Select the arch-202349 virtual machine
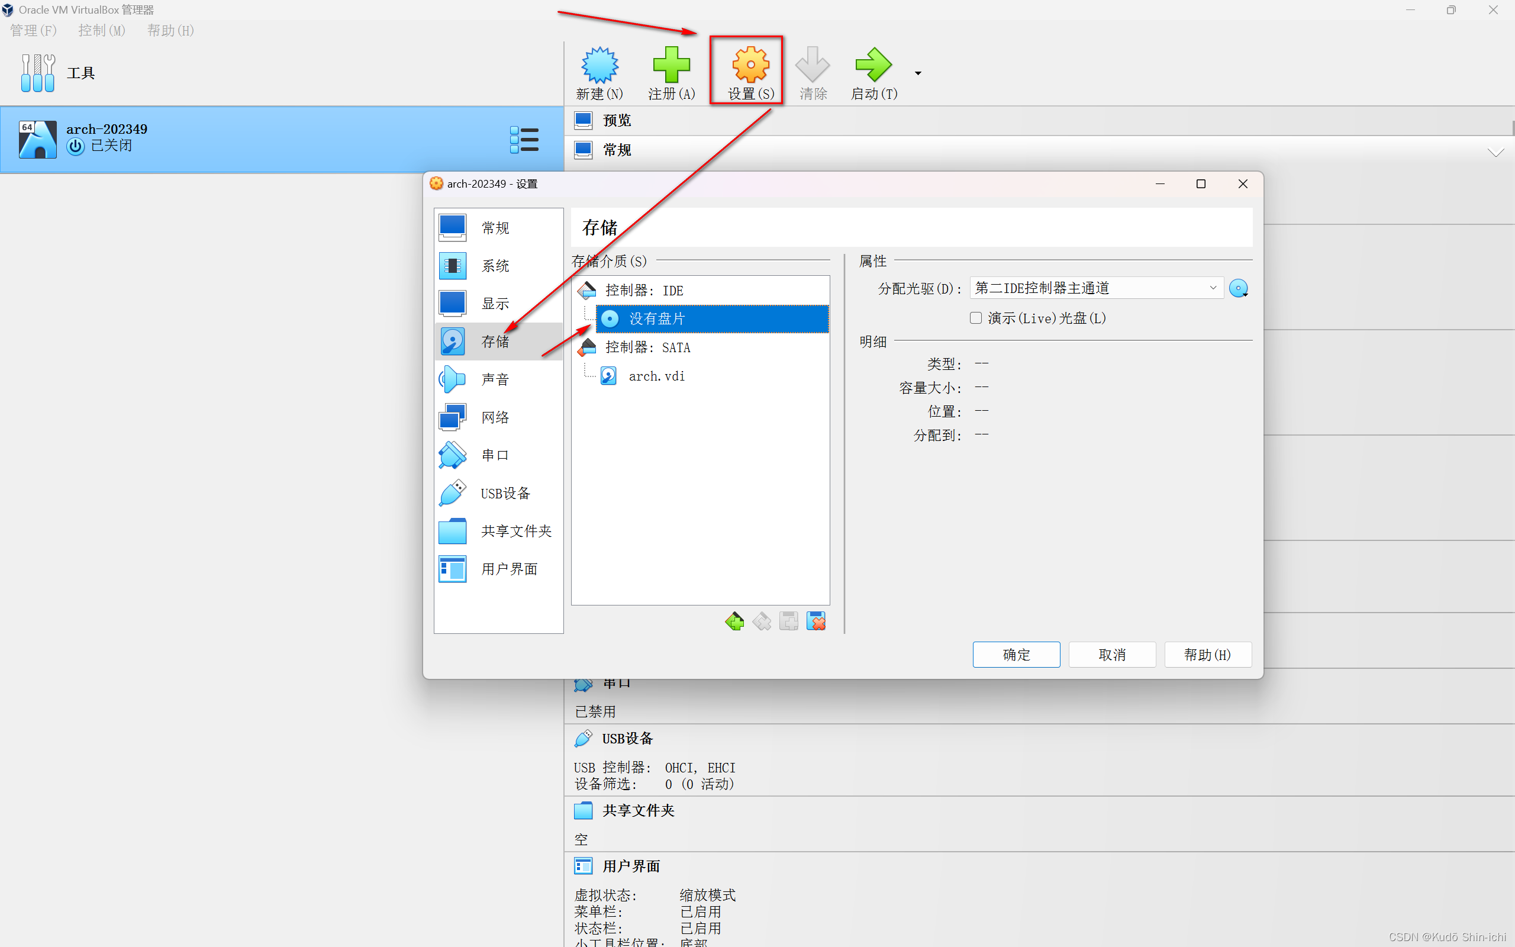 (x=282, y=139)
